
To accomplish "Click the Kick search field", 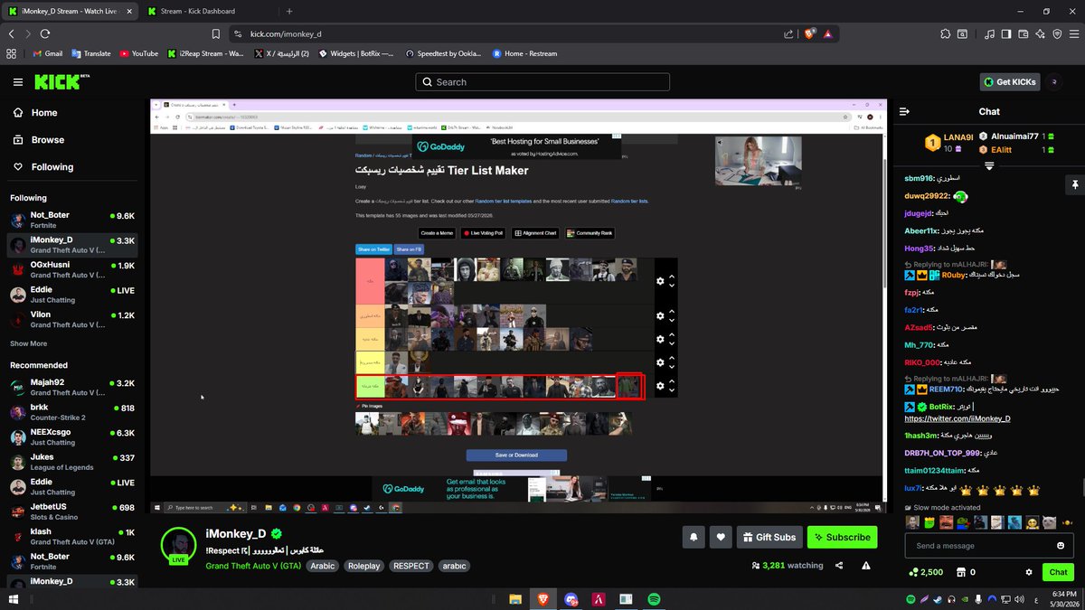I will (542, 82).
